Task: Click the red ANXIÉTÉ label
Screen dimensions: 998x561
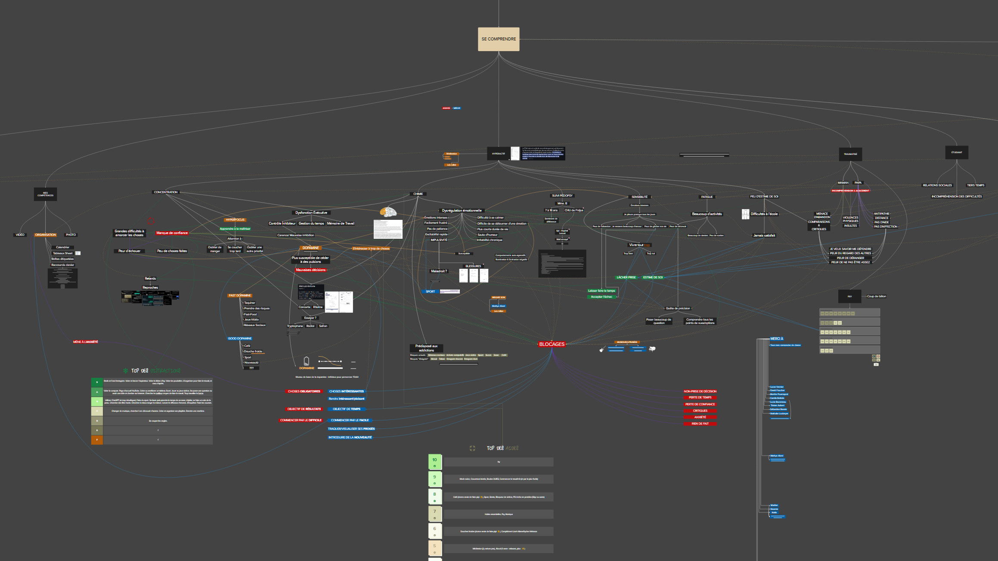Action: [x=700, y=417]
